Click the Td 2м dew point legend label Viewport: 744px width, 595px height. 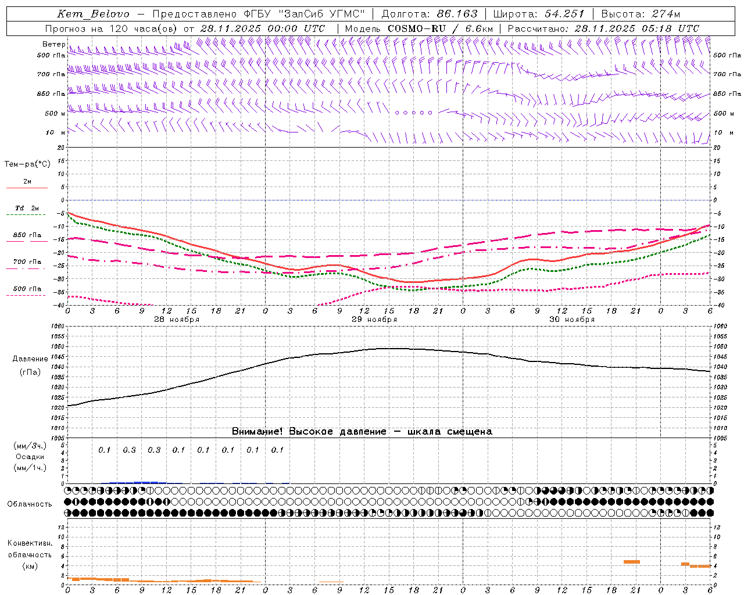(27, 208)
